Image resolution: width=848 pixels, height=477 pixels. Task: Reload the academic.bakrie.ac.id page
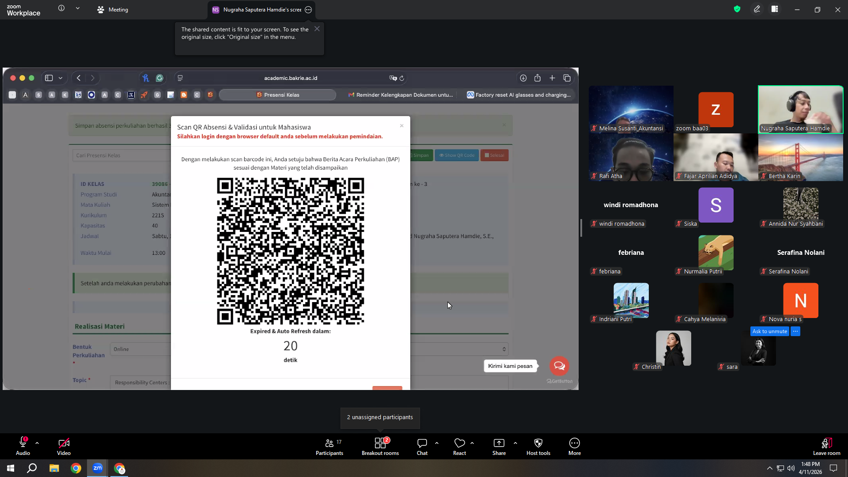402,78
